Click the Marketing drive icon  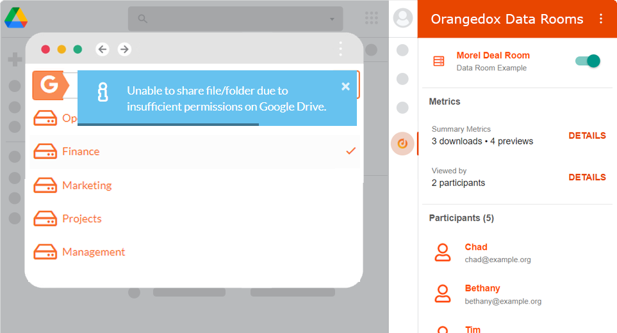pyautogui.click(x=45, y=185)
